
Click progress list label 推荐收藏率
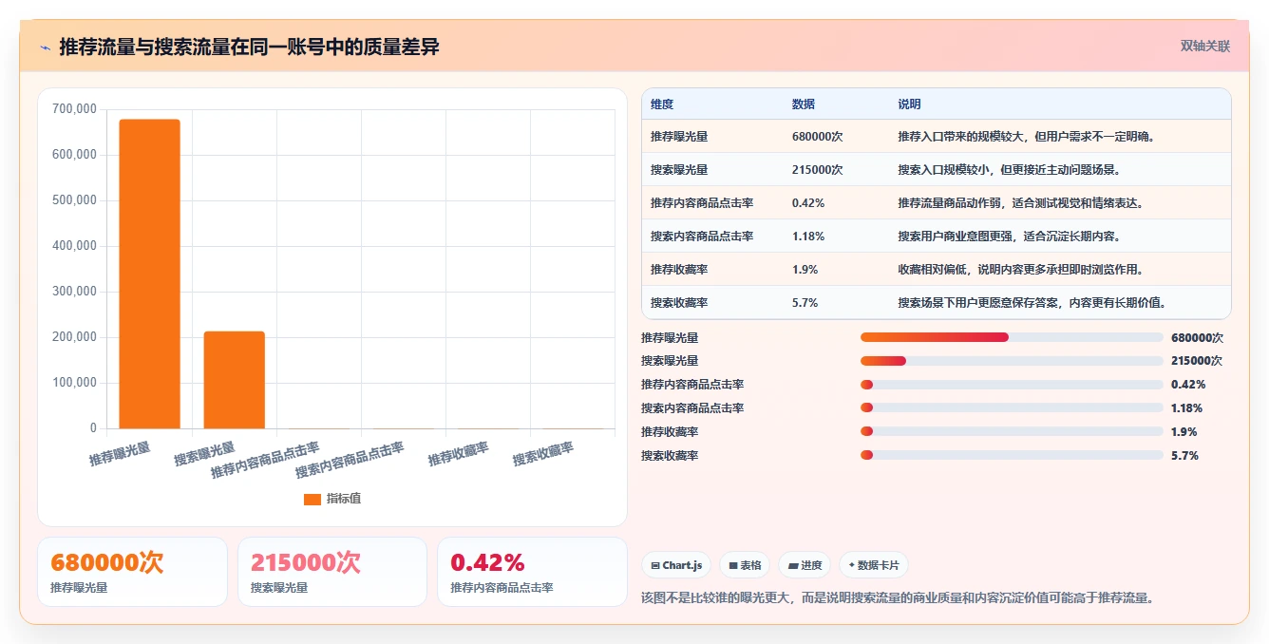[670, 432]
